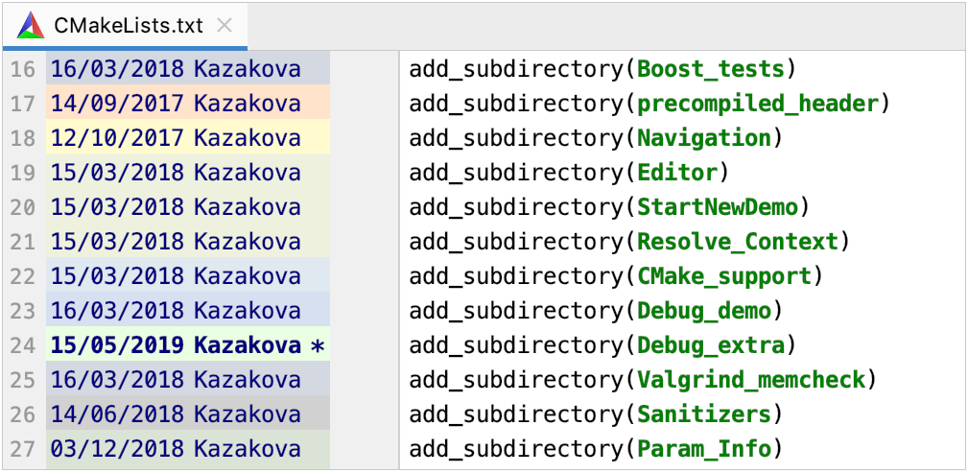
Task: Place cursor on Param_Info argument
Action: pos(704,450)
